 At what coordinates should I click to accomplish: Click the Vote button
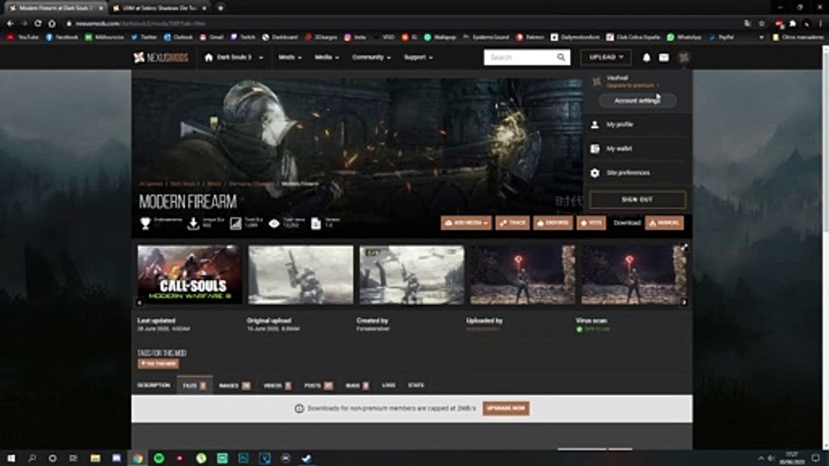point(591,223)
